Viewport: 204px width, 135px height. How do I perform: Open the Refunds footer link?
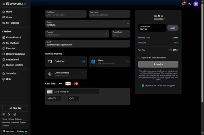point(18,119)
